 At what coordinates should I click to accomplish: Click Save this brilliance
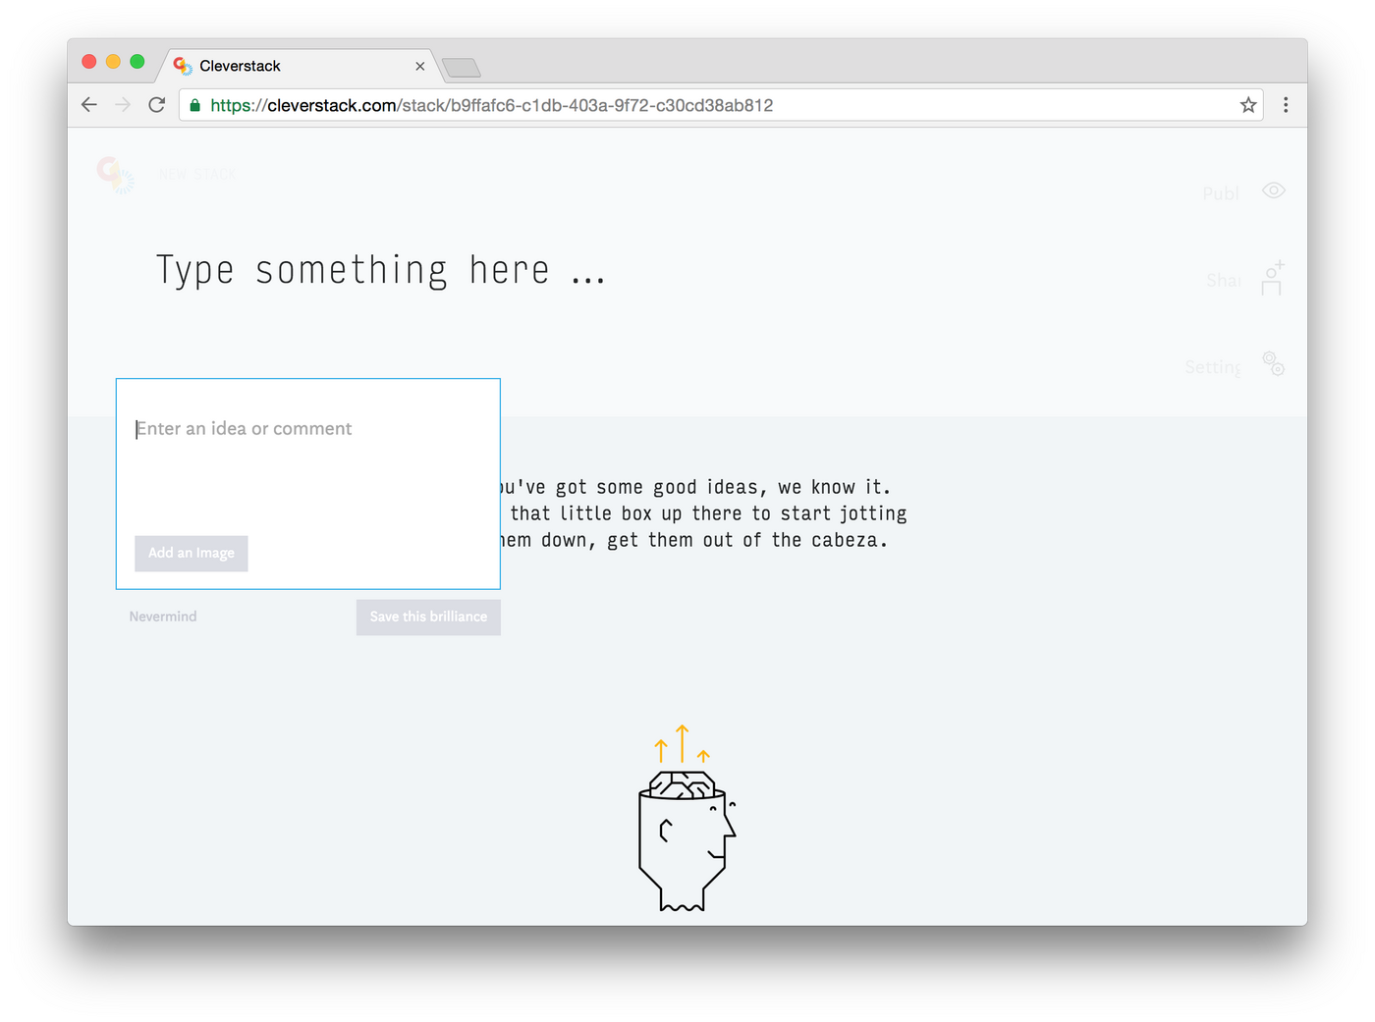(x=428, y=617)
